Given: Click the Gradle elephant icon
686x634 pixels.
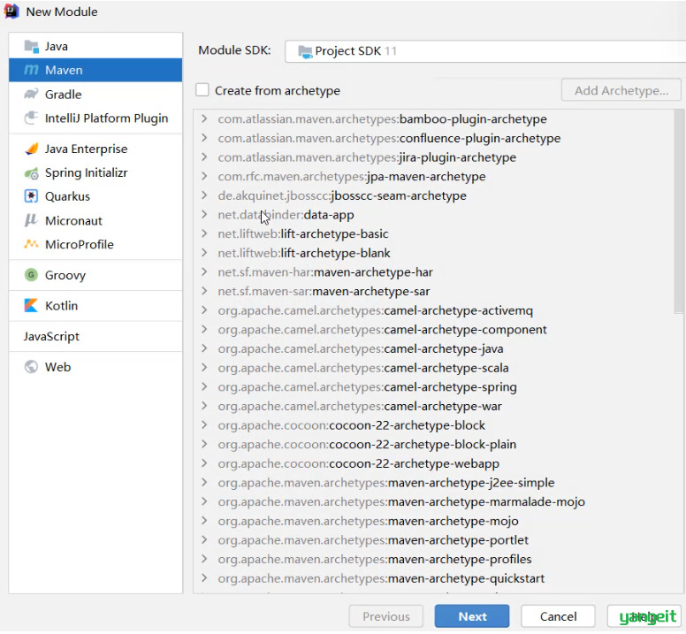Looking at the screenshot, I should 31,94.
